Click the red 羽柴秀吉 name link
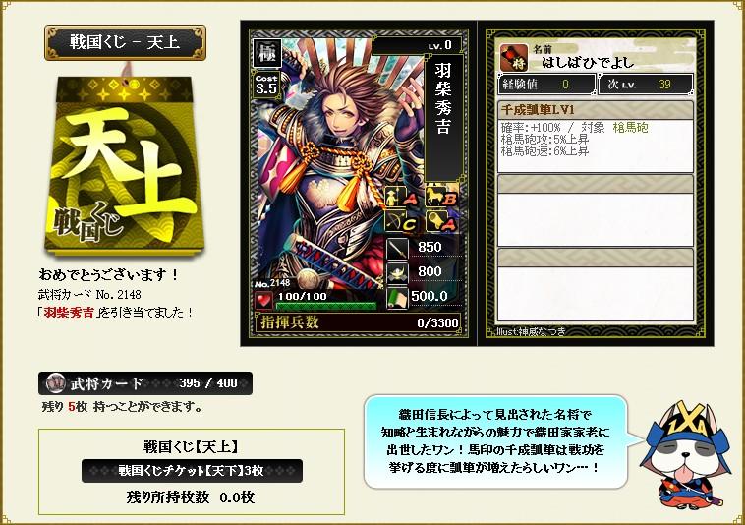Image resolution: width=745 pixels, height=525 pixels. click(x=69, y=313)
